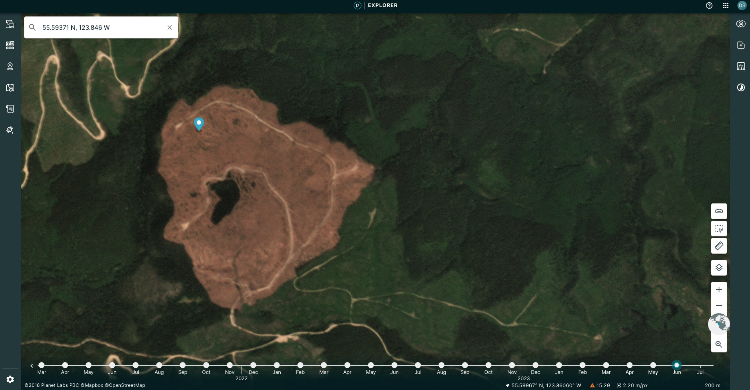750x390 pixels.
Task: Clear the coordinate search field
Action: pos(170,27)
